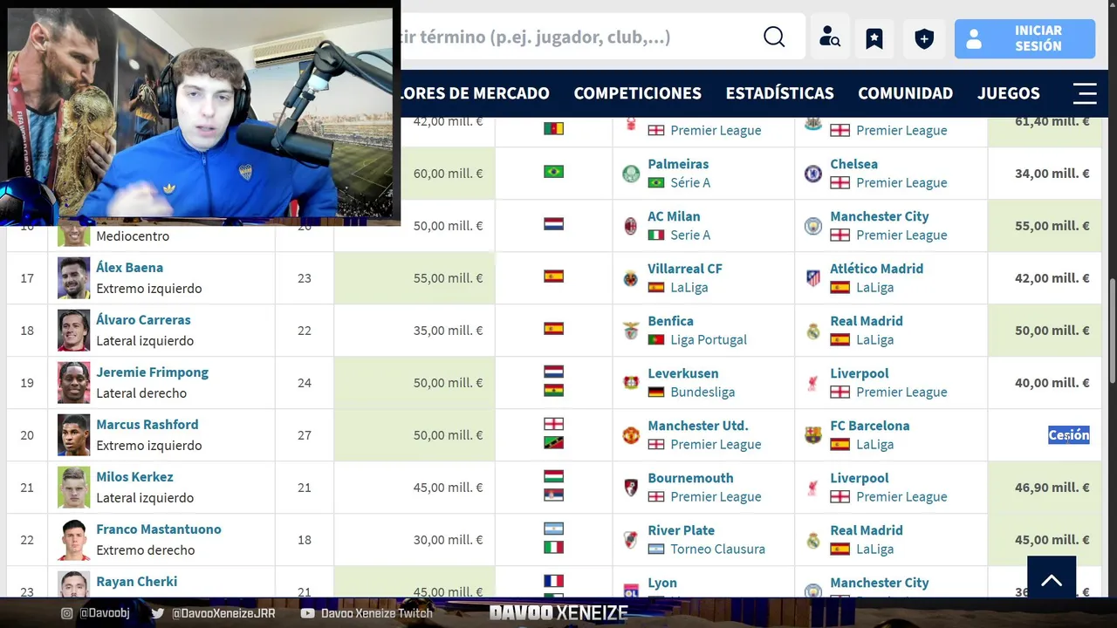Click Brazil flag in Palmeiras row
The width and height of the screenshot is (1117, 628).
[x=553, y=172]
